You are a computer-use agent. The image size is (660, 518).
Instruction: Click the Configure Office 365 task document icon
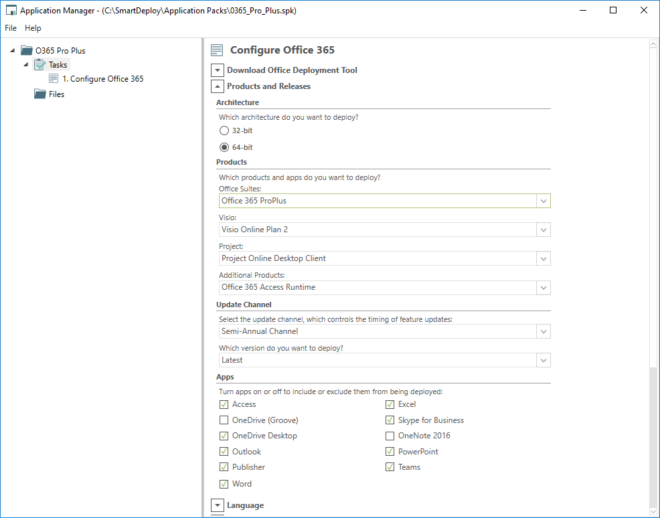54,79
